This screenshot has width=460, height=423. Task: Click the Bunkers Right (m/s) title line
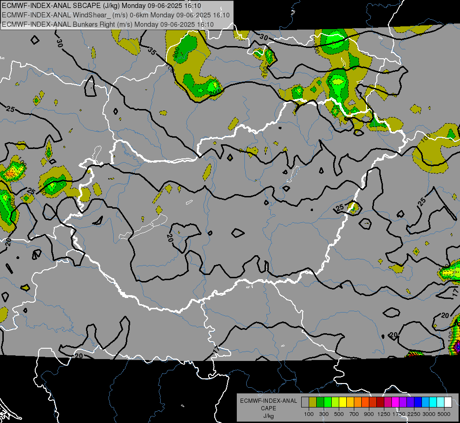pos(108,24)
